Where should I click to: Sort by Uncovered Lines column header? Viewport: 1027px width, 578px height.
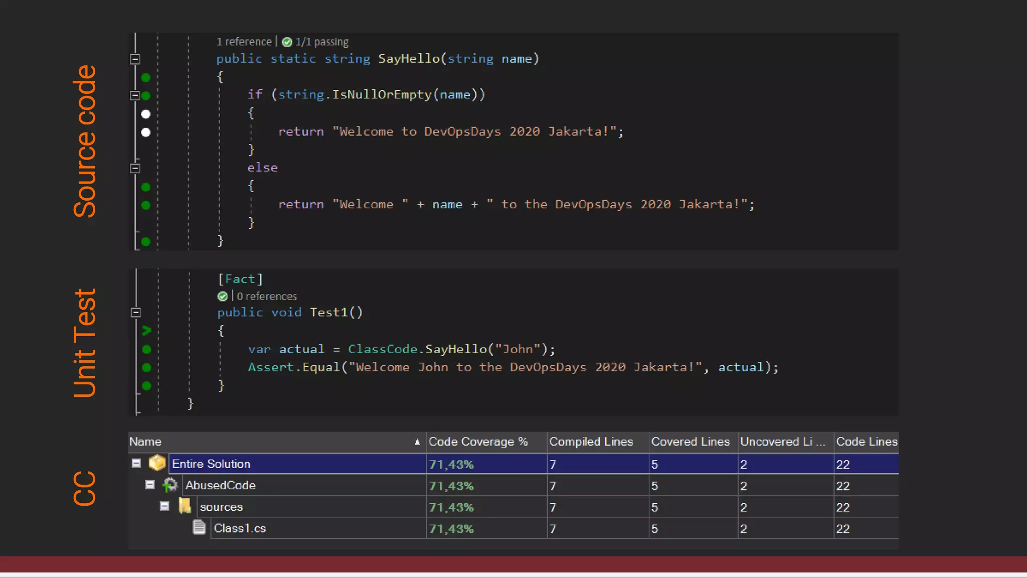[x=786, y=442]
